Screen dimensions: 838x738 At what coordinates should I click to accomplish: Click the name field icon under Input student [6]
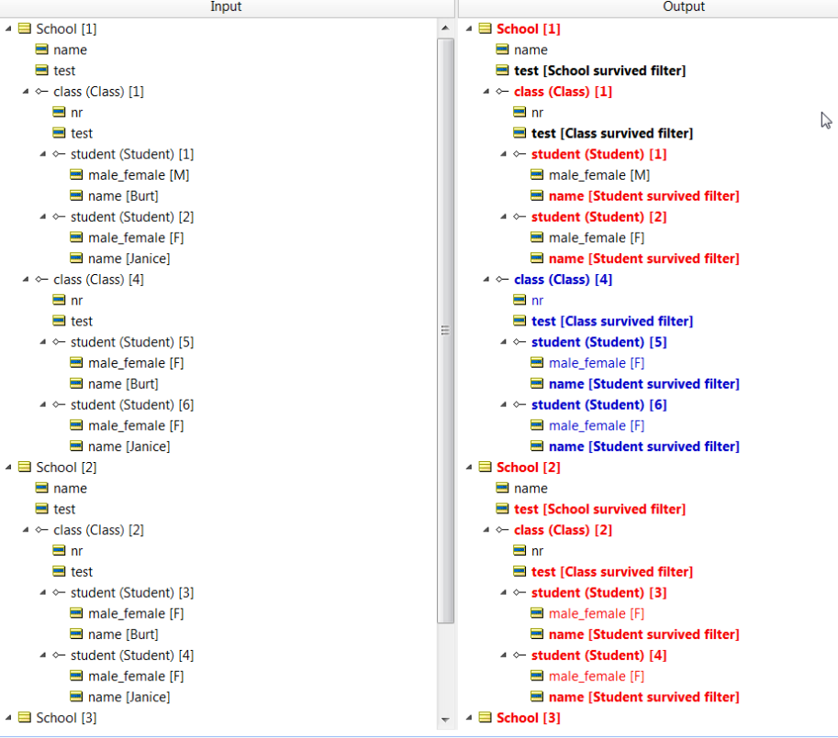click(x=76, y=446)
